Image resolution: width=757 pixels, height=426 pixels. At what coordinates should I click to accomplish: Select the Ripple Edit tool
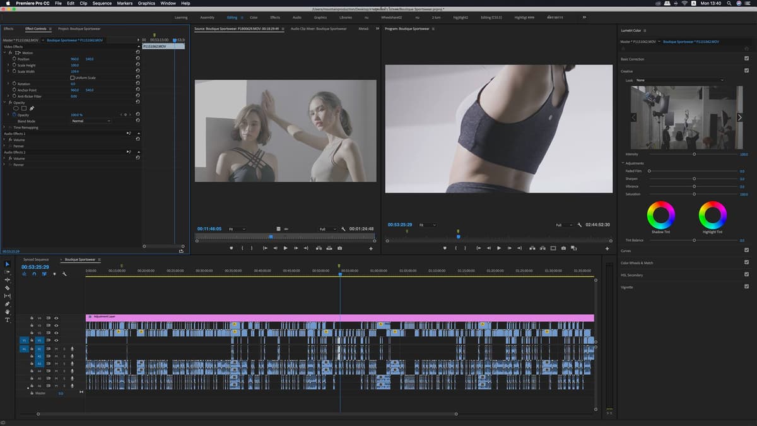(x=8, y=280)
